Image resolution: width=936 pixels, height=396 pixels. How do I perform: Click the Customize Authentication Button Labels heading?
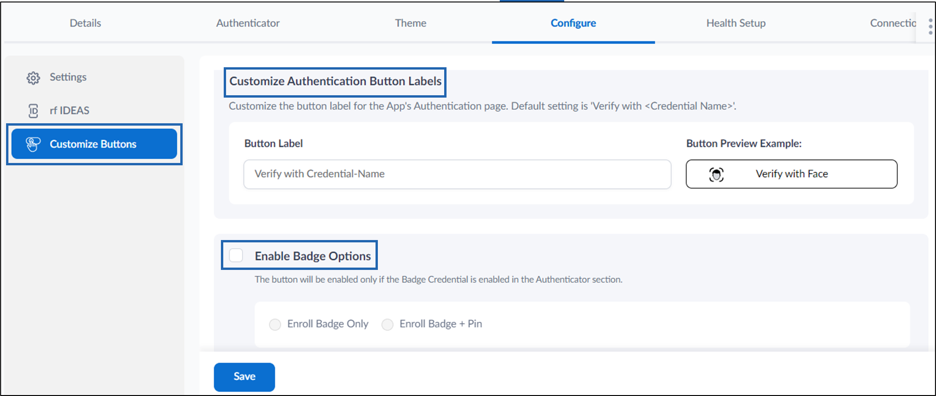[335, 81]
